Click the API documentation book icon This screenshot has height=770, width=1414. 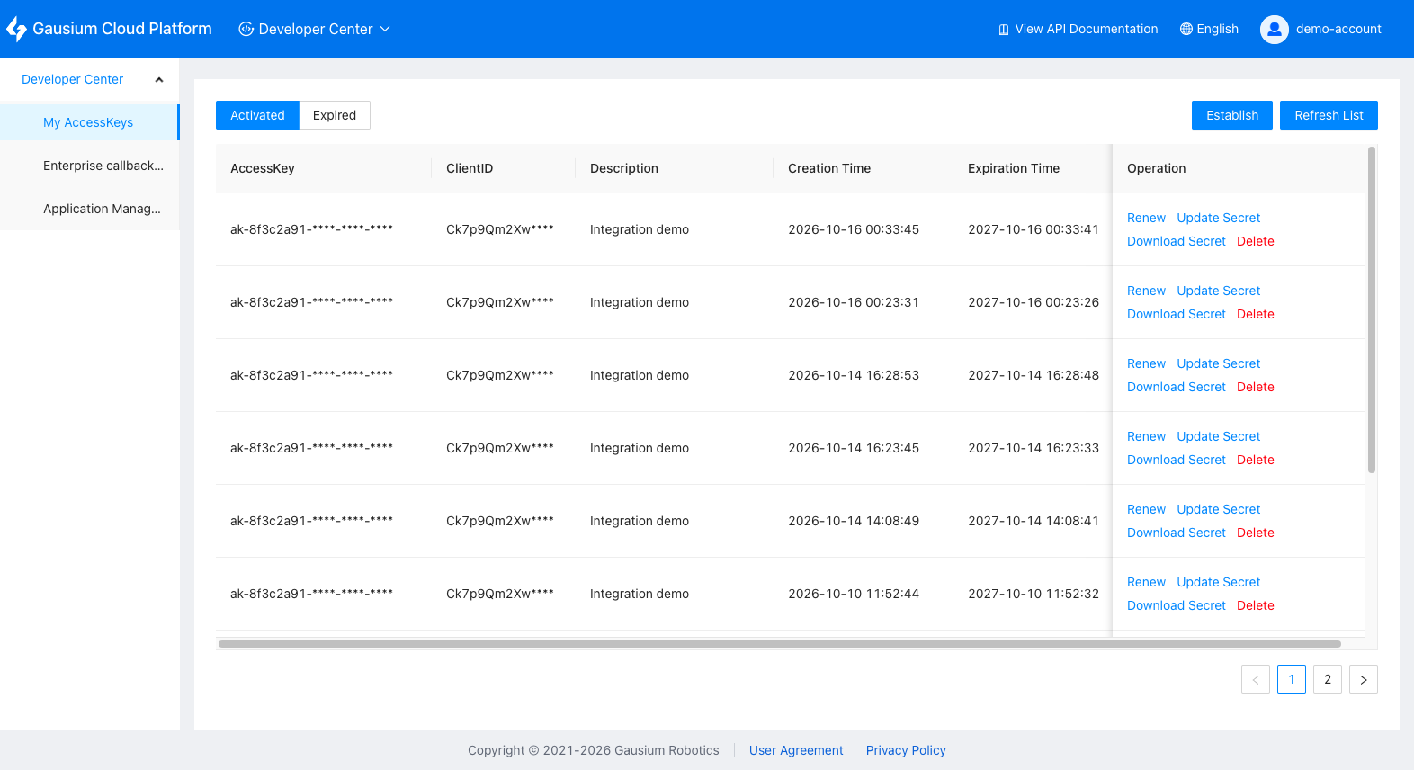pos(1004,30)
